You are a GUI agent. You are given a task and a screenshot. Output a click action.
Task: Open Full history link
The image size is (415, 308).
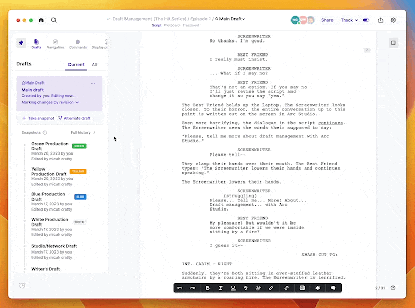83,133
